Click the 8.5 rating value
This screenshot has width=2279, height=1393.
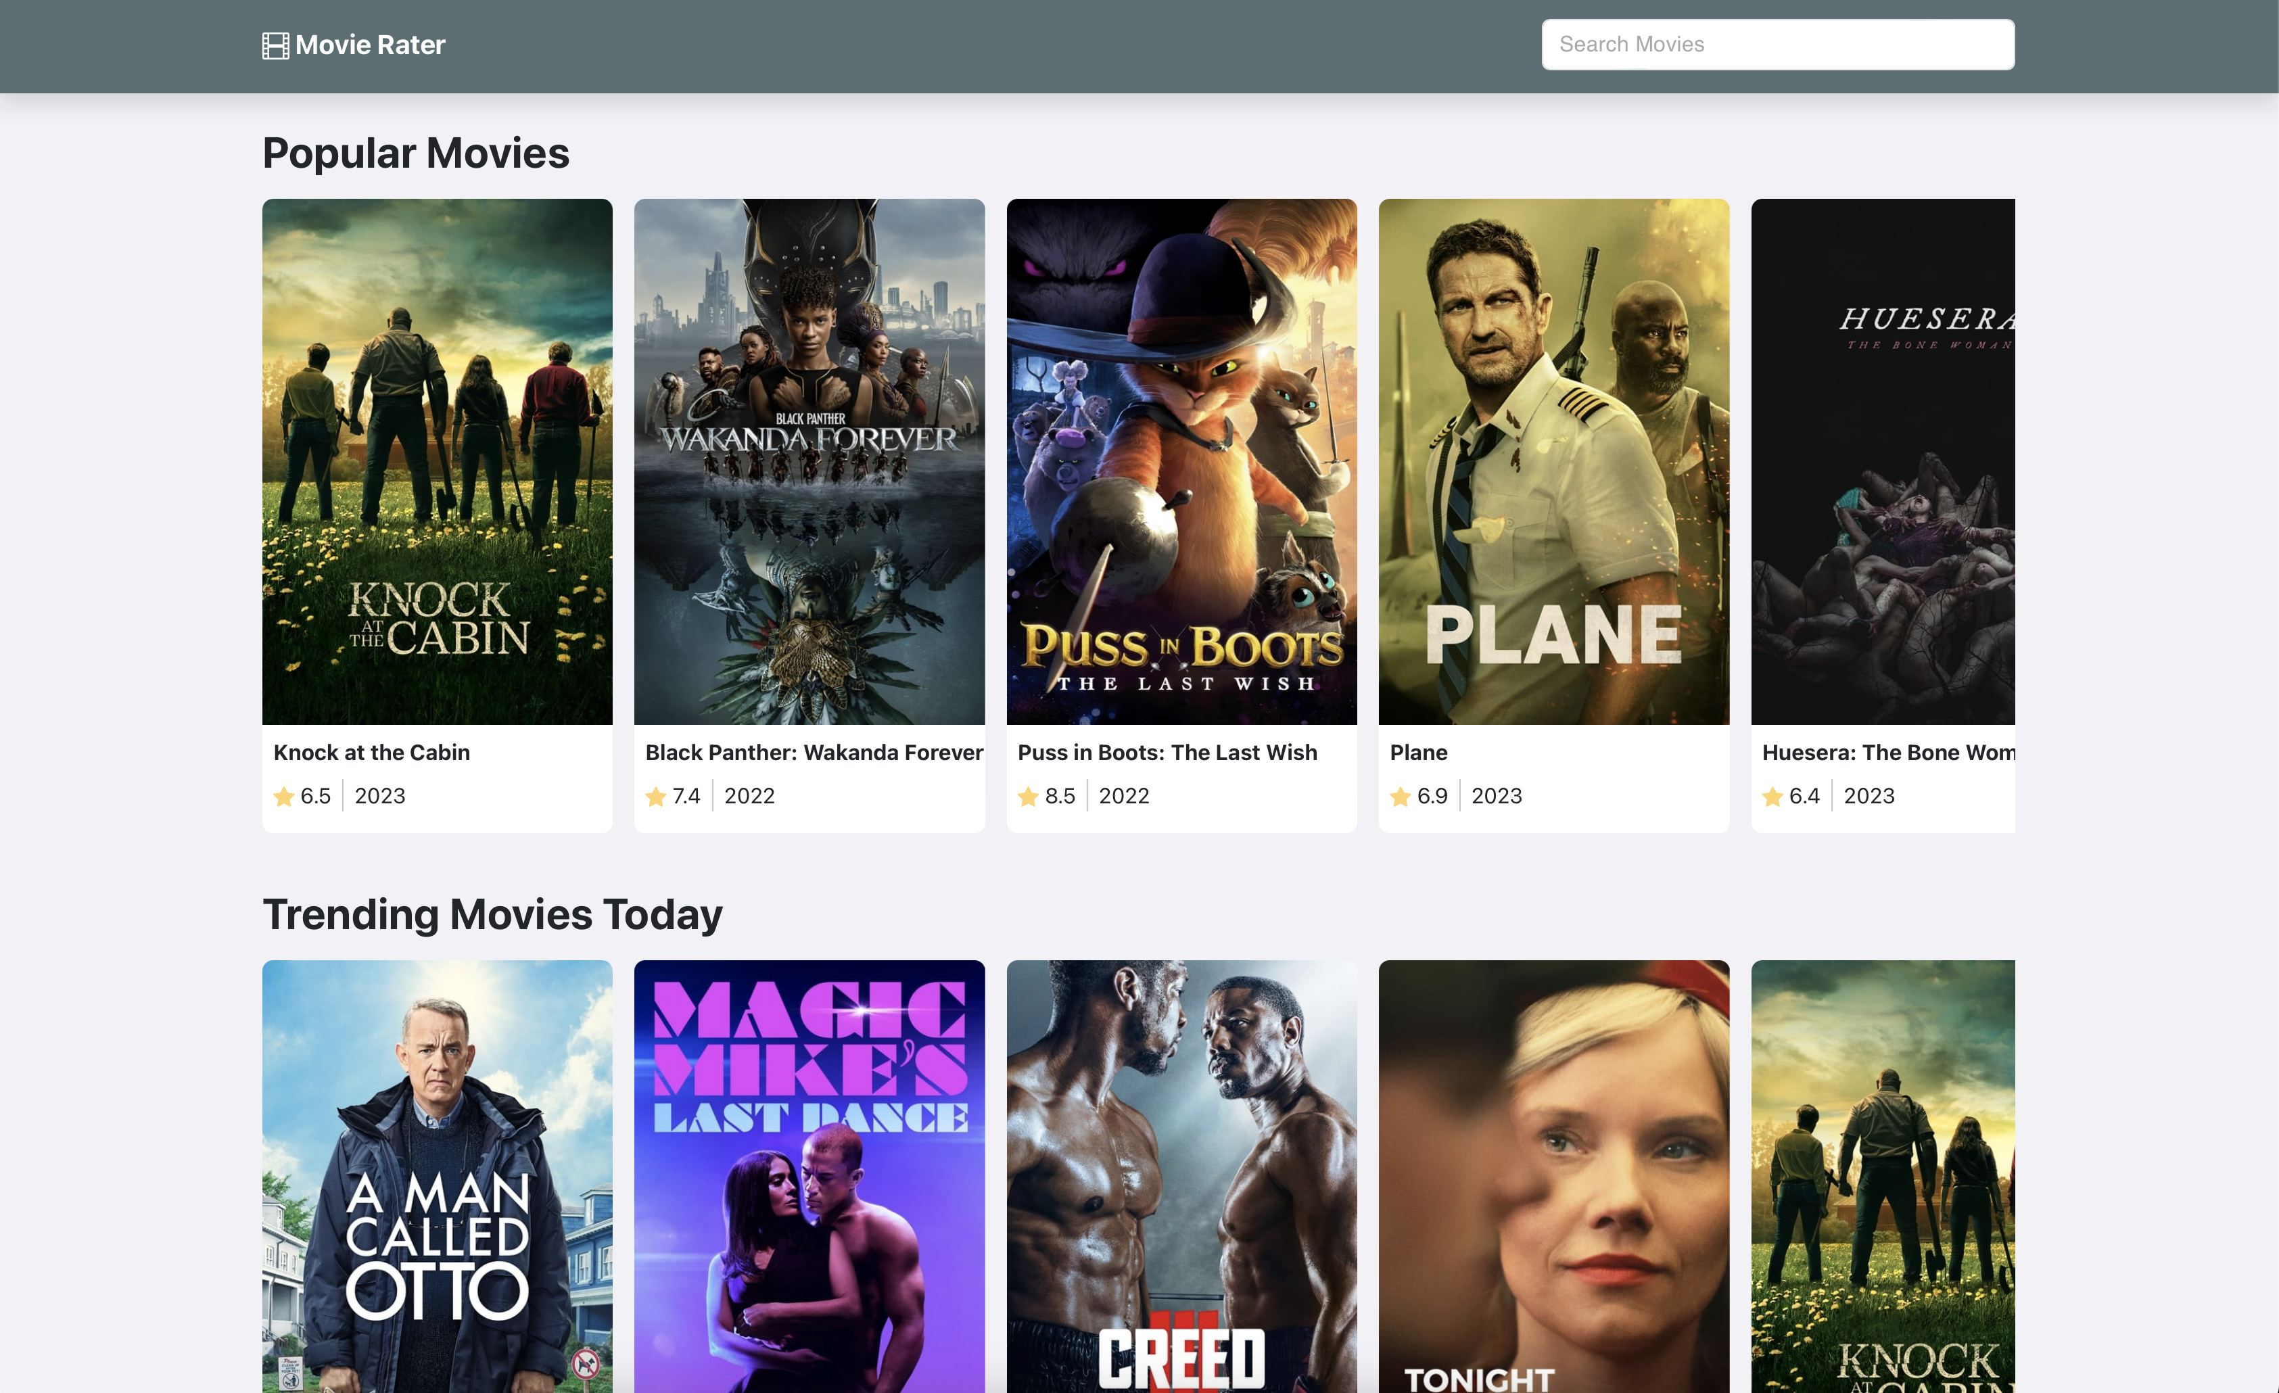pos(1060,797)
